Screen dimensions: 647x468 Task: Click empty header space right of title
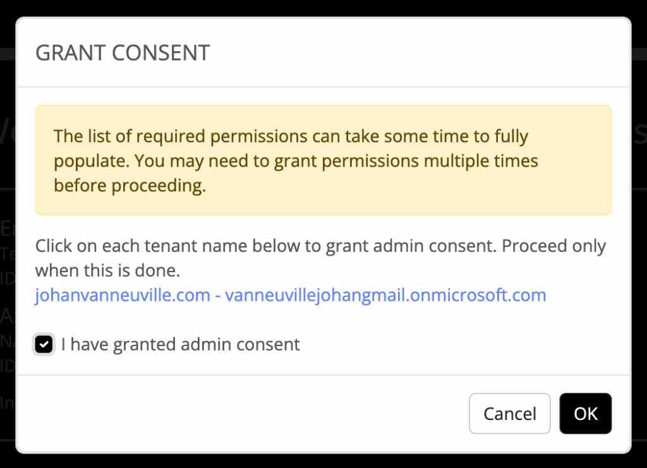(417, 53)
